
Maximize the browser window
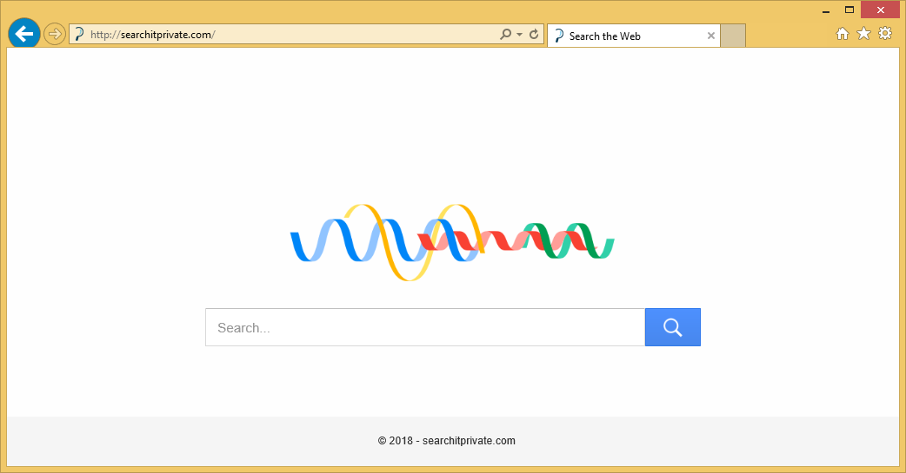coord(847,10)
